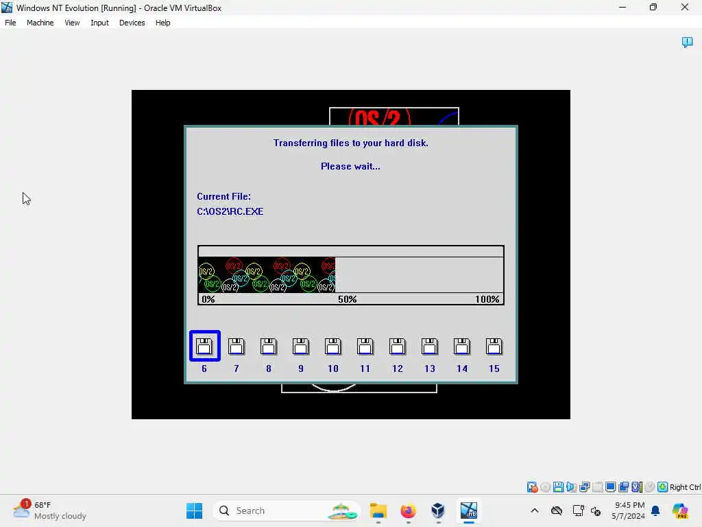This screenshot has height=527, width=702.
Task: Restore the VirtualBox window
Action: (653, 7)
